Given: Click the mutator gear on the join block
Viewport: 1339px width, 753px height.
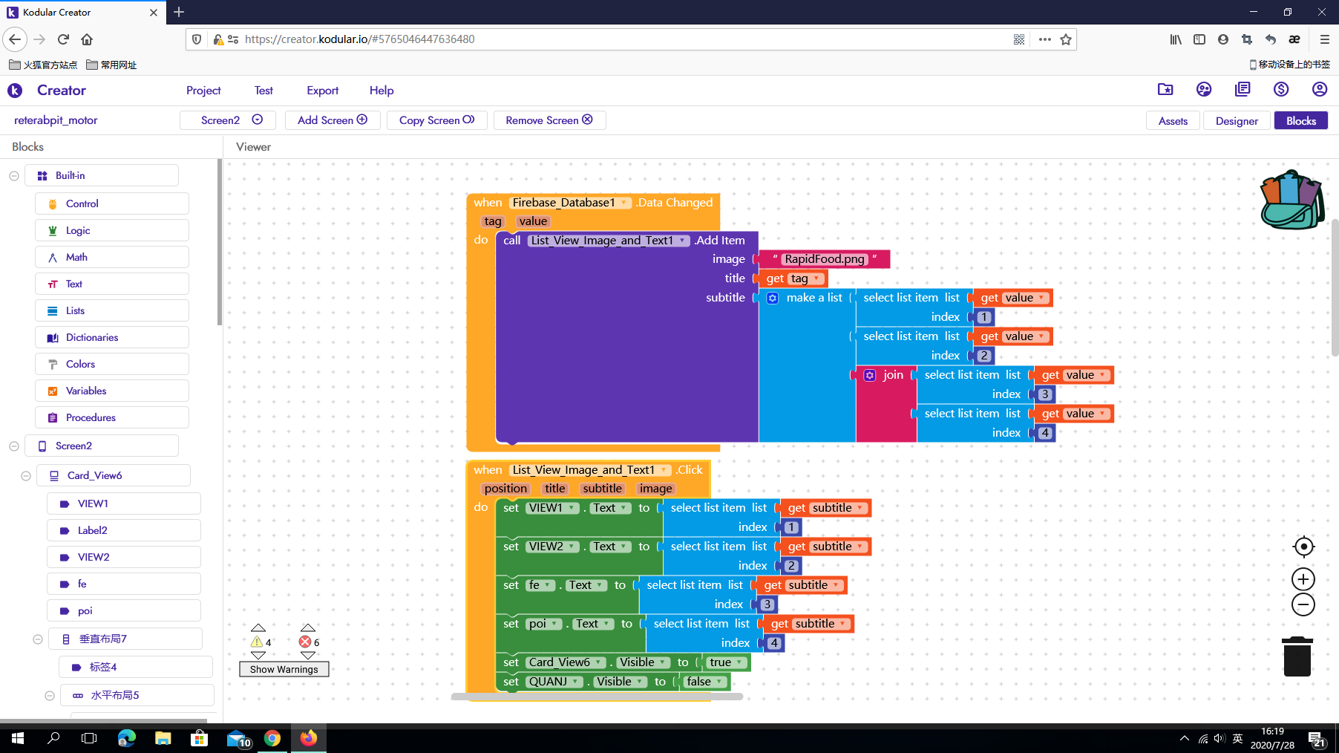Looking at the screenshot, I should [x=869, y=375].
